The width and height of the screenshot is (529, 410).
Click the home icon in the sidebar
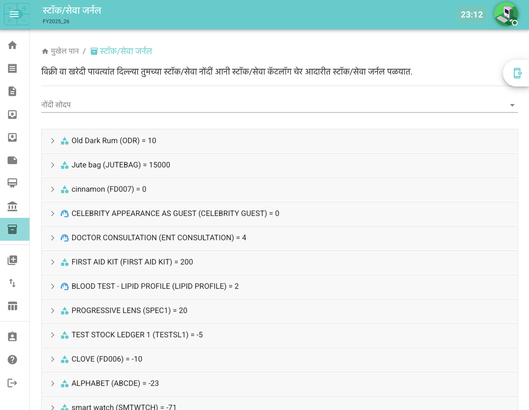[13, 45]
